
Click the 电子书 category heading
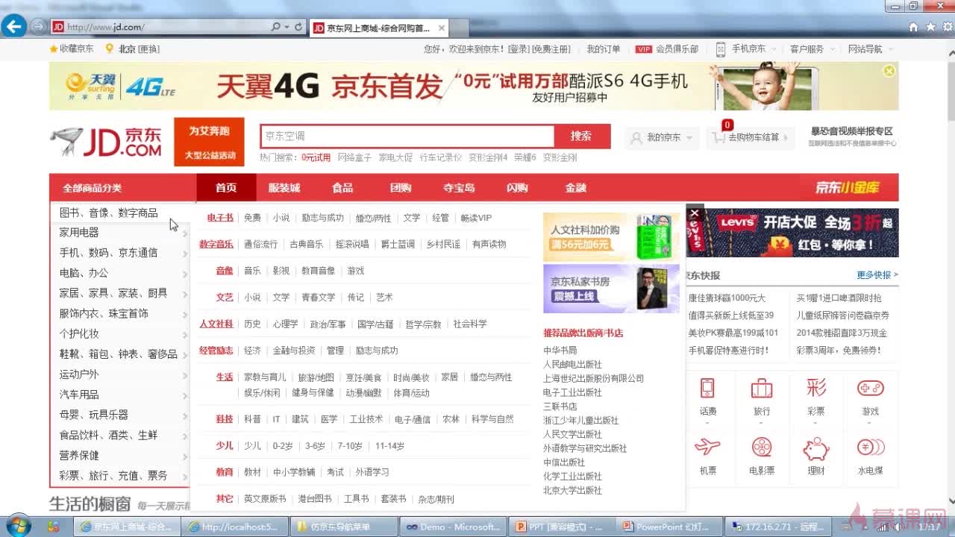[220, 218]
